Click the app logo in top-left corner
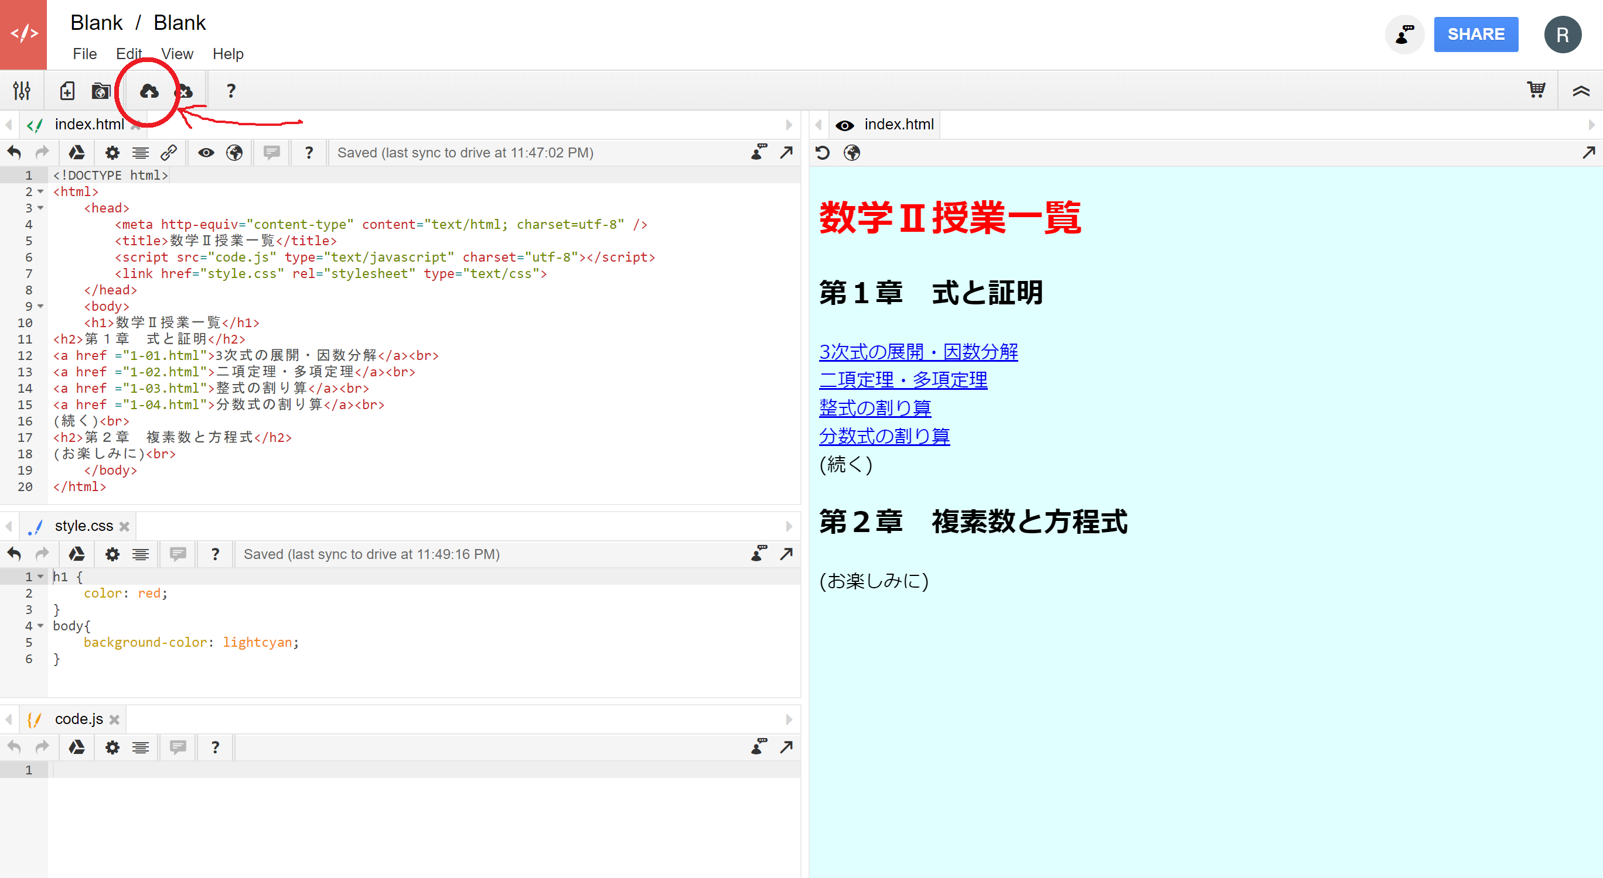The width and height of the screenshot is (1603, 878). coord(23,34)
